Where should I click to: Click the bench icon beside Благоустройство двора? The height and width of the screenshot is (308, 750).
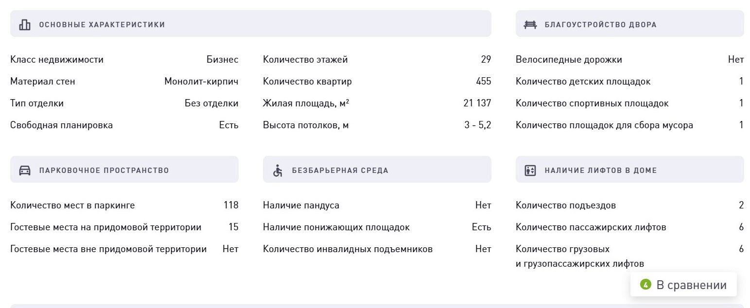click(x=530, y=25)
